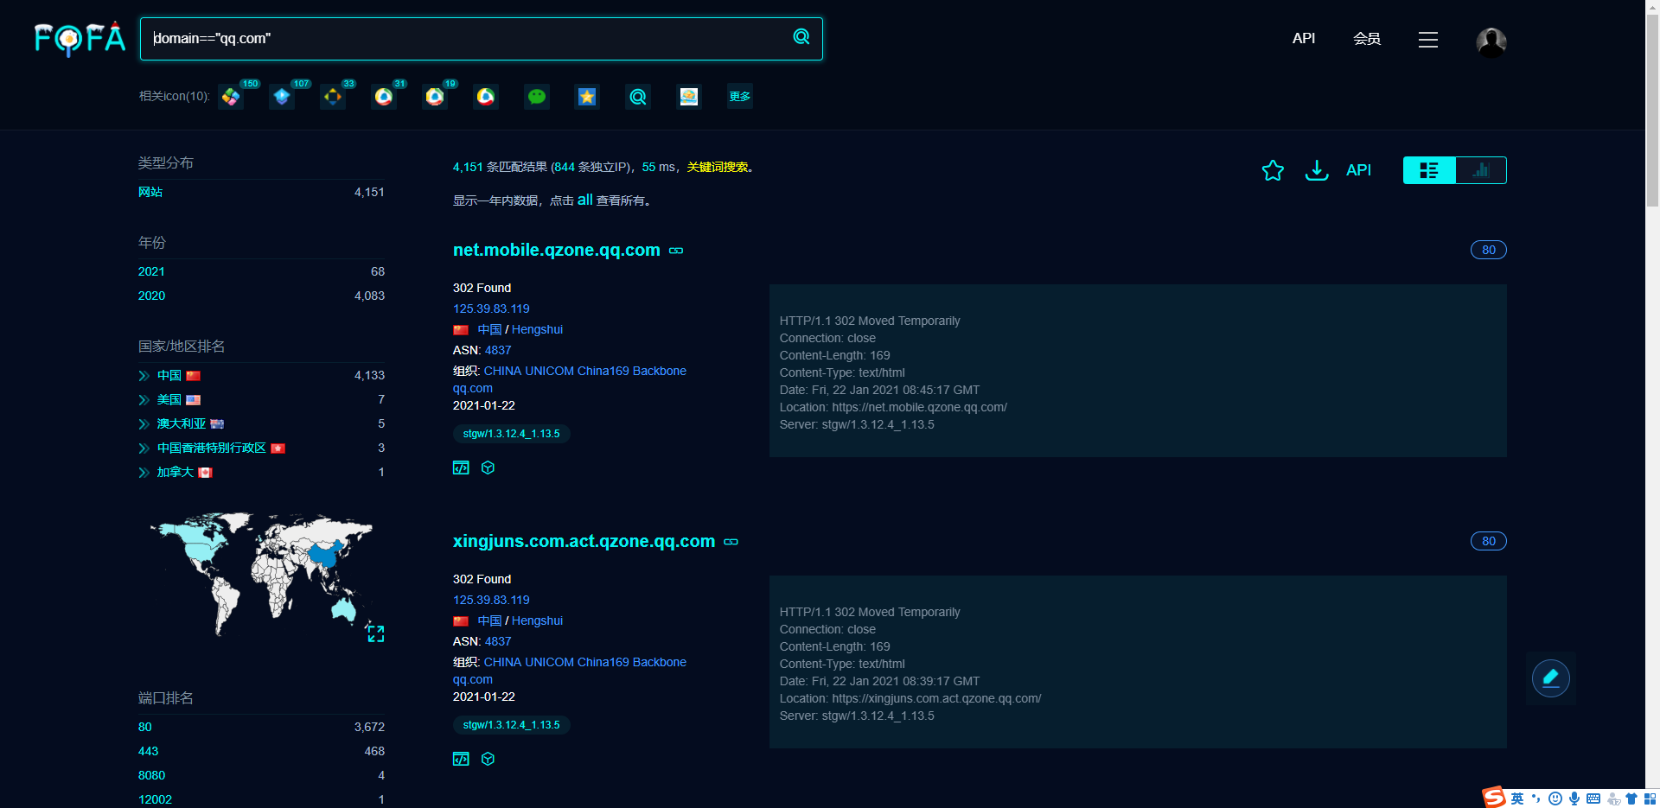The image size is (1660, 808).
Task: Click the cube icon under net.mobile.qzone.qq.com
Action: pyautogui.click(x=488, y=468)
